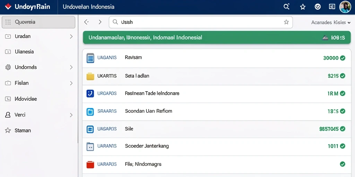Viewport: 355px width, 177px height.
Task: Select Pasinean Tade Ielndonare text
Action: click(152, 93)
